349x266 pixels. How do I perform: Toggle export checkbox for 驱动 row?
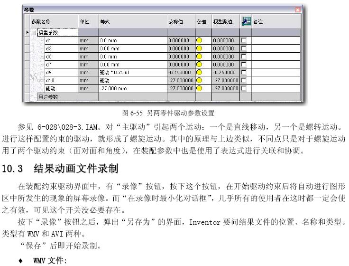coord(244,88)
